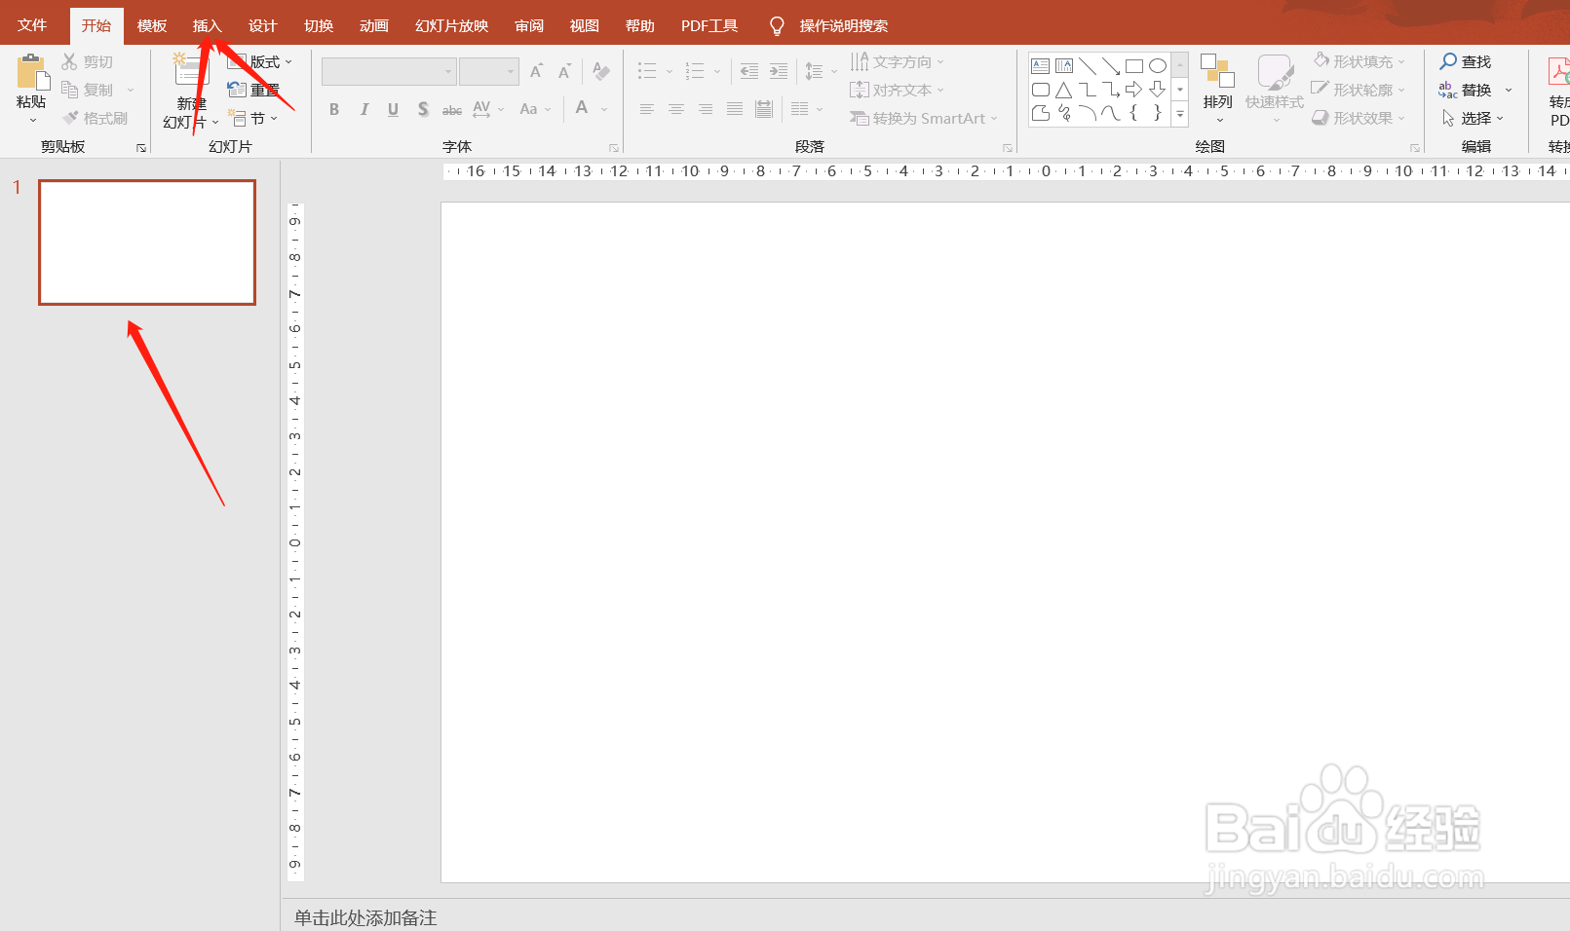Click the Tell Me search box
Screen dimensions: 1570x931
(x=843, y=25)
